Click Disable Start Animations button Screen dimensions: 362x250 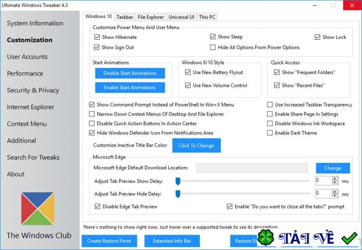click(130, 73)
